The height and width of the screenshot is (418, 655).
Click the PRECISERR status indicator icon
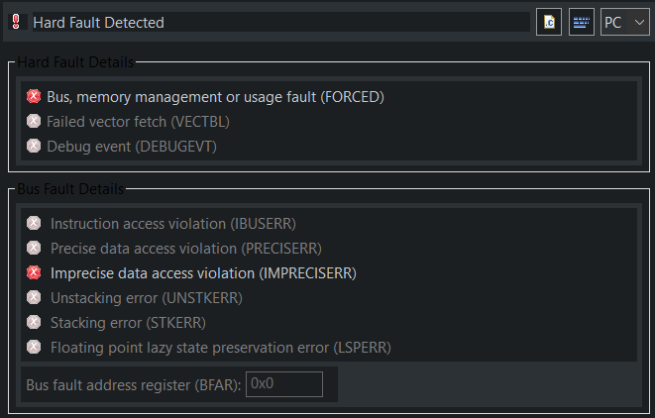[x=34, y=248]
